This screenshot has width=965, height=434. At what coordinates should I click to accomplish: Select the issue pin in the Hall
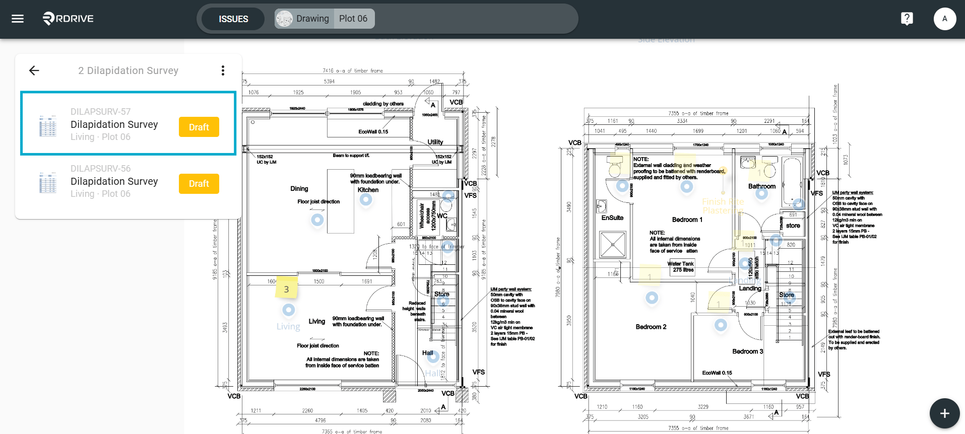(x=433, y=357)
